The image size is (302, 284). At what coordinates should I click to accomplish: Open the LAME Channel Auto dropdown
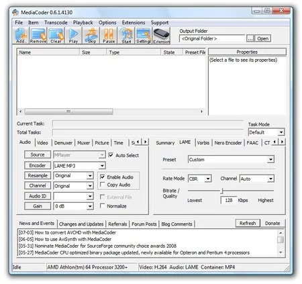(x=270, y=179)
